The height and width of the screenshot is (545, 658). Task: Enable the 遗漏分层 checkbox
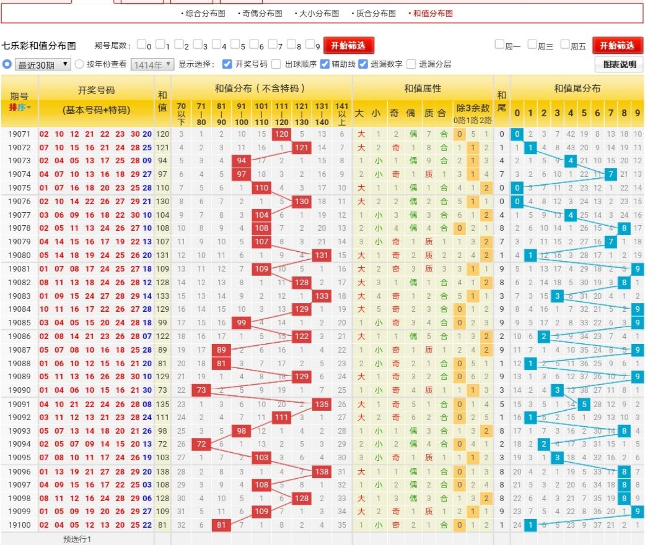(411, 64)
